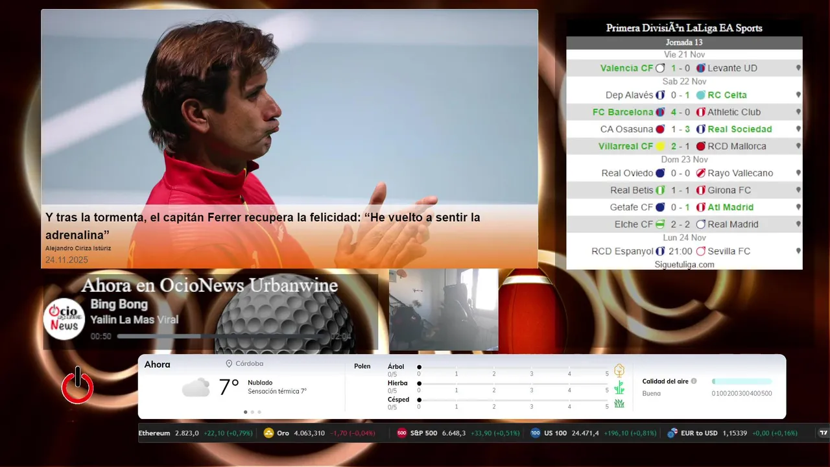
Task: Click the RC Celta team badge
Action: pyautogui.click(x=701, y=95)
